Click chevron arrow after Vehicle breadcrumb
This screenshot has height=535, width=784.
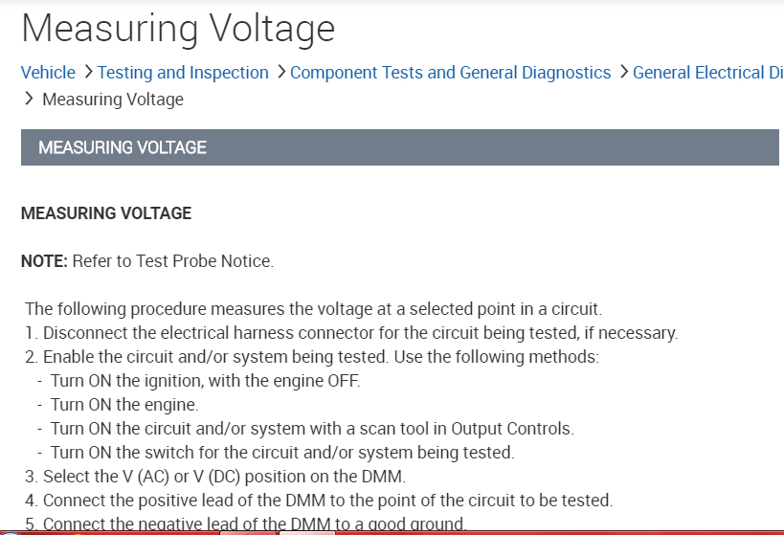pos(87,72)
